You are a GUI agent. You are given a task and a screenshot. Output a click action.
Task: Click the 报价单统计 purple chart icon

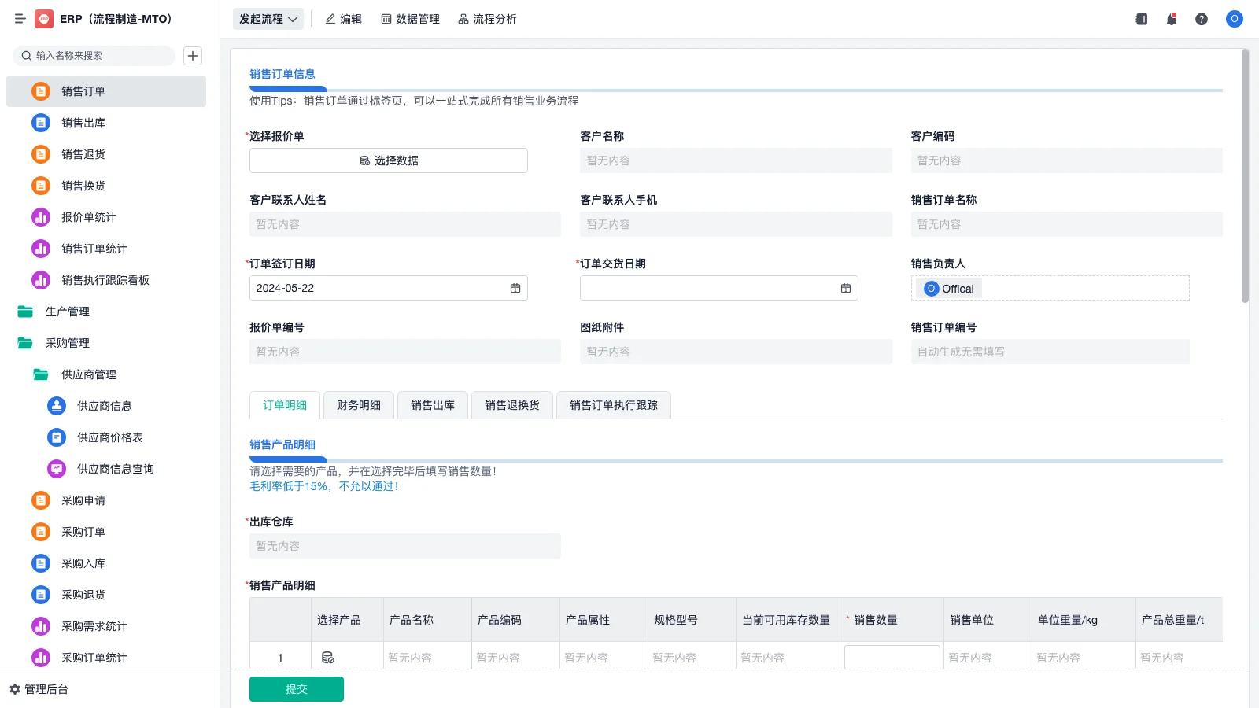click(x=41, y=217)
